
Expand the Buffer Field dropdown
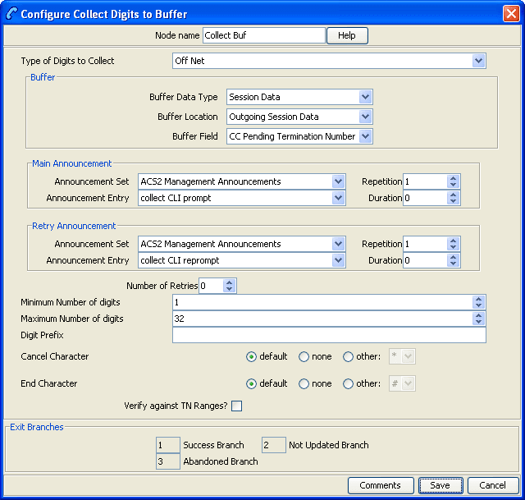[366, 136]
